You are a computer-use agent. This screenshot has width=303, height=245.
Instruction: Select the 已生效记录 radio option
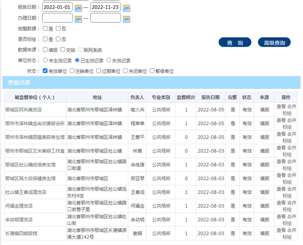(77, 60)
